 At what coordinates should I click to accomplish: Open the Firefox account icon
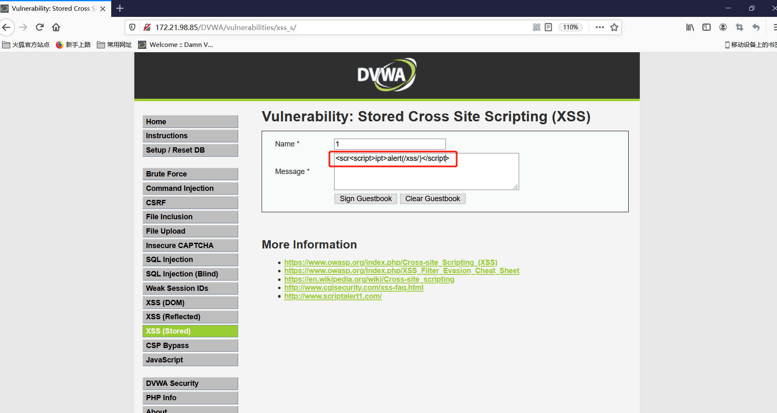click(x=723, y=27)
